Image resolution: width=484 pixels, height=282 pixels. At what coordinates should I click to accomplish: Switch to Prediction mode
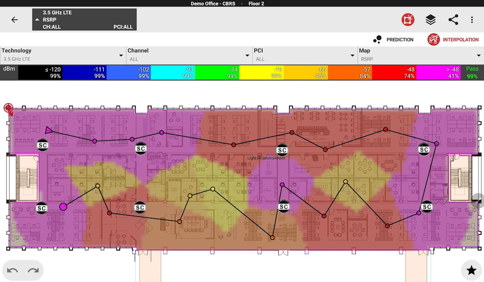pos(393,39)
